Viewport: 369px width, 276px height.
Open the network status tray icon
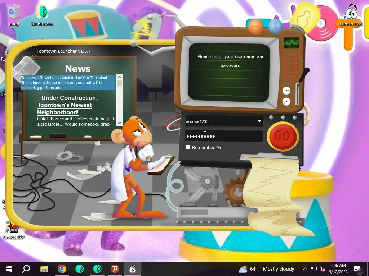point(314,269)
